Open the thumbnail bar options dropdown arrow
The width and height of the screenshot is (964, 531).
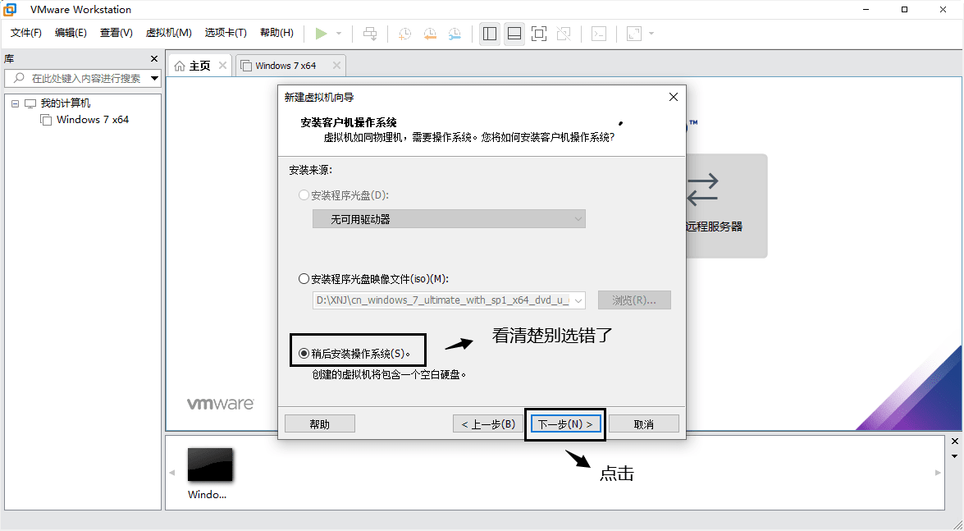point(955,456)
